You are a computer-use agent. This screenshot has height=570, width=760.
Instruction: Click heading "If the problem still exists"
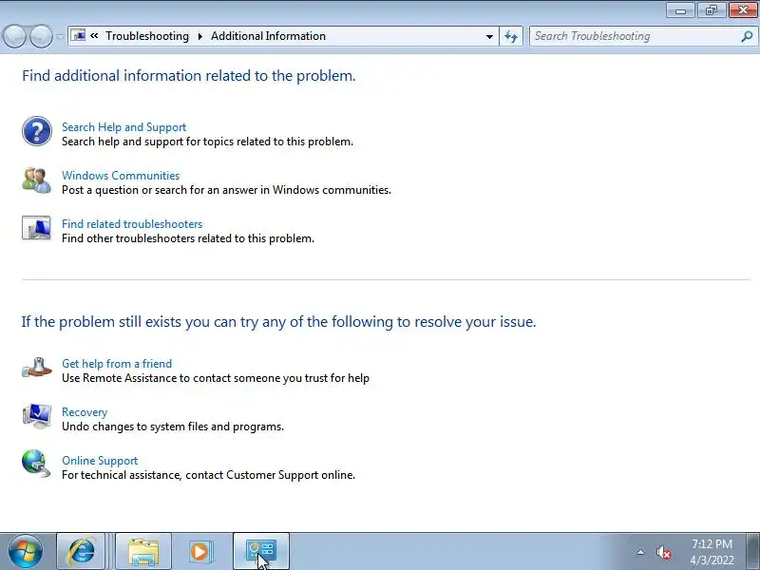(101, 322)
